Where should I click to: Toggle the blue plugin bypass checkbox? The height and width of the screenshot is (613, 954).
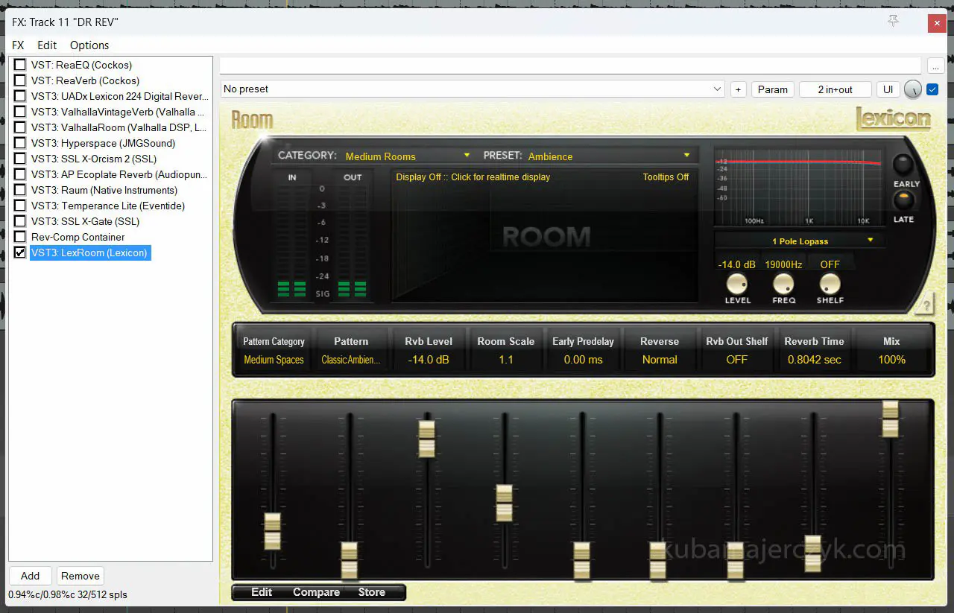(x=932, y=89)
